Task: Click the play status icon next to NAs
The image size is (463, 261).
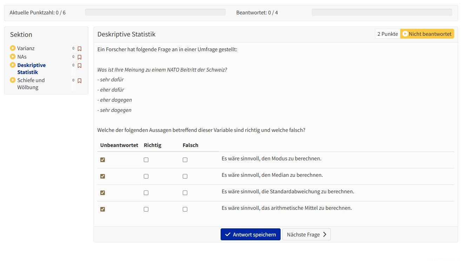Action: tap(13, 56)
